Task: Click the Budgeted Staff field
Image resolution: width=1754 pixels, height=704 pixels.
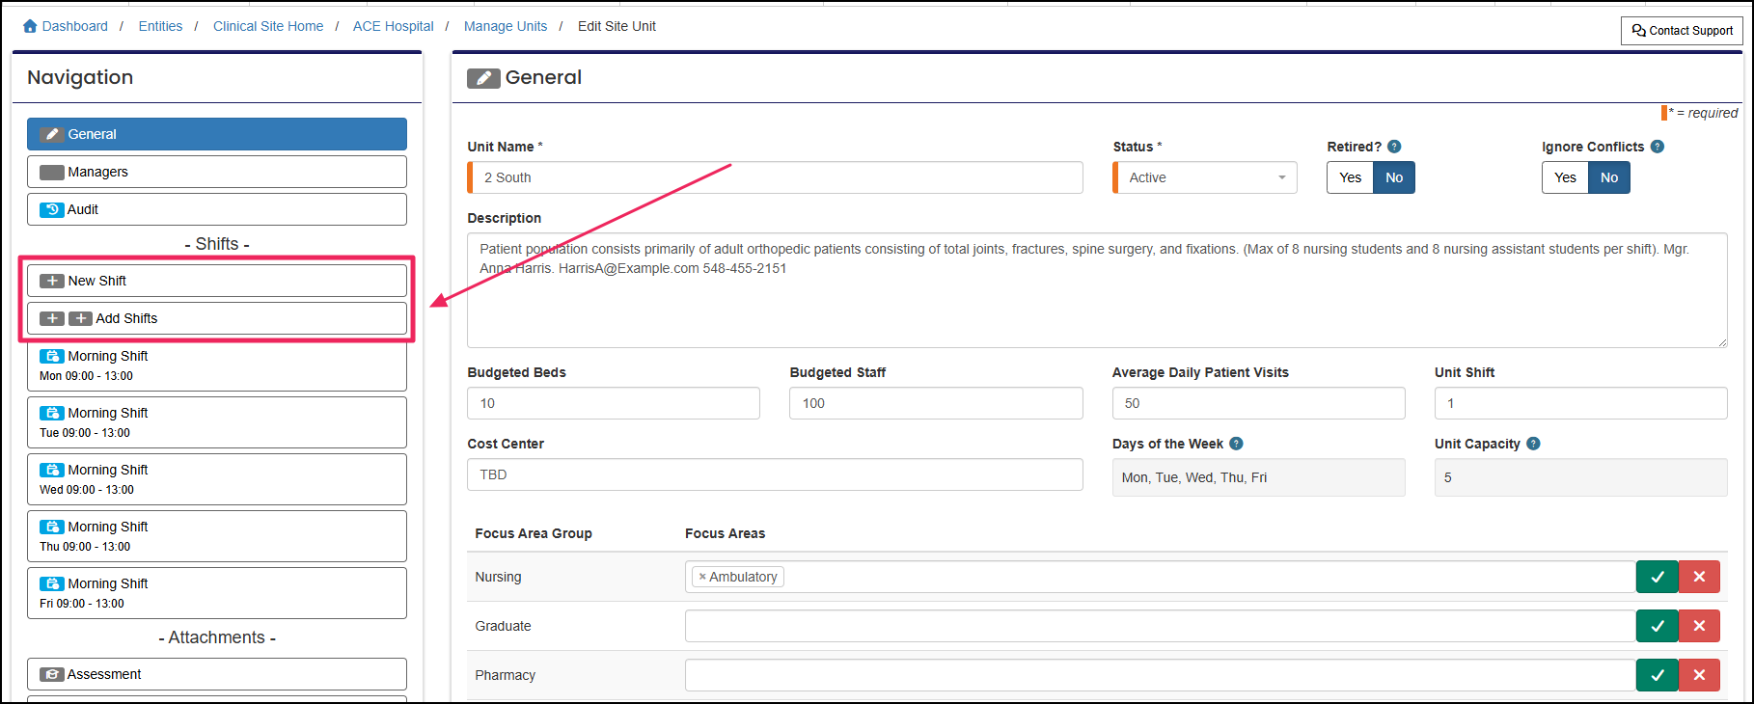Action: pyautogui.click(x=936, y=403)
